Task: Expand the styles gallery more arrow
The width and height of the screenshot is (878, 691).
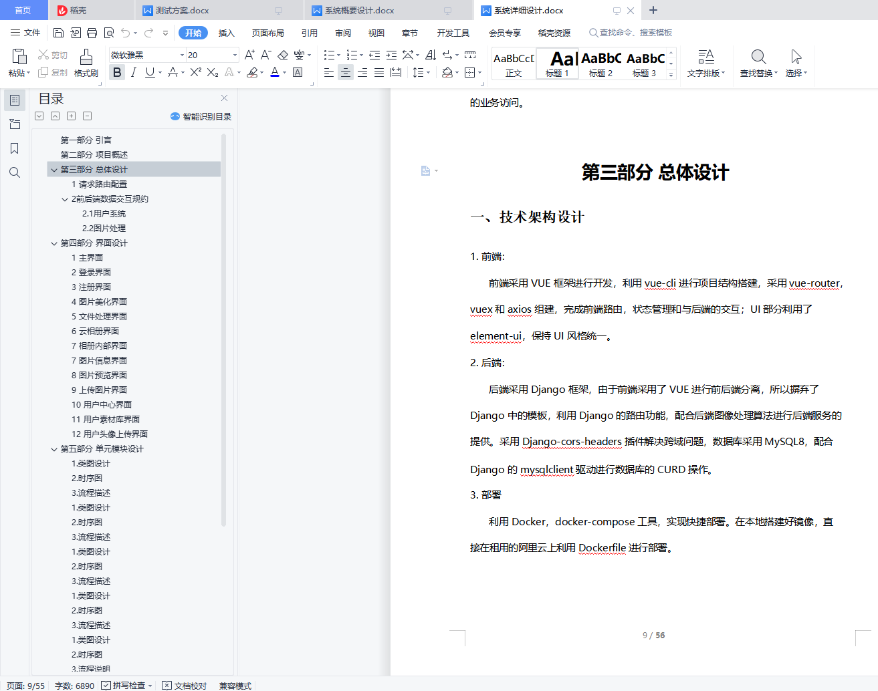Action: tap(671, 75)
